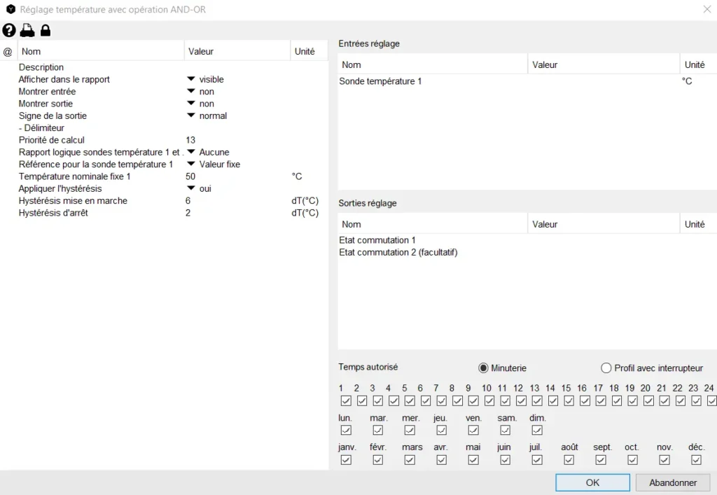Screen dimensions: 717x495
Task: Click the print icon in toolbar
Action: 27,30
